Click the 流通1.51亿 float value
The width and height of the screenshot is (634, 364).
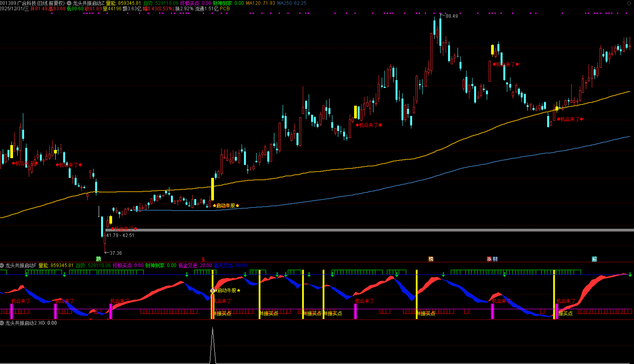pos(206,9)
